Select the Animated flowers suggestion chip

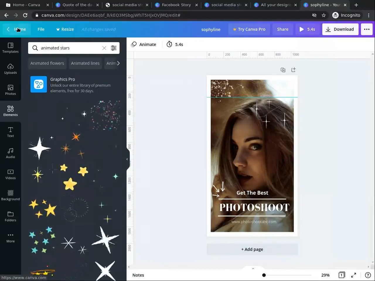tap(47, 63)
